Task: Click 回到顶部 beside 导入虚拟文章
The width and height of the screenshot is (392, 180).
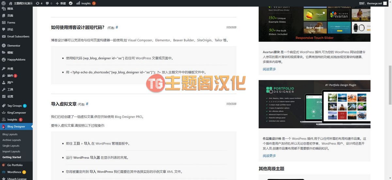Action: point(231,104)
